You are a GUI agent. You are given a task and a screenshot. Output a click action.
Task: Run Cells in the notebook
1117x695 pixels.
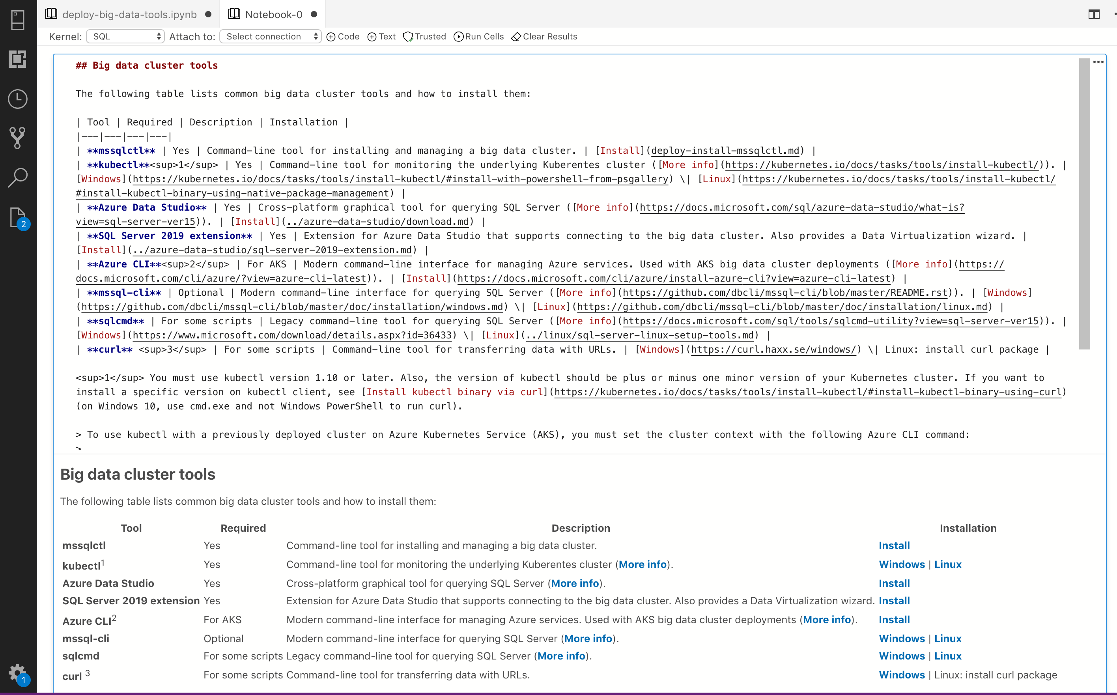point(478,36)
